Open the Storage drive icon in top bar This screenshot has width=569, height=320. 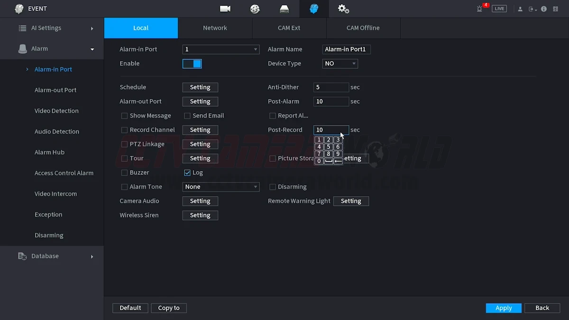[284, 9]
